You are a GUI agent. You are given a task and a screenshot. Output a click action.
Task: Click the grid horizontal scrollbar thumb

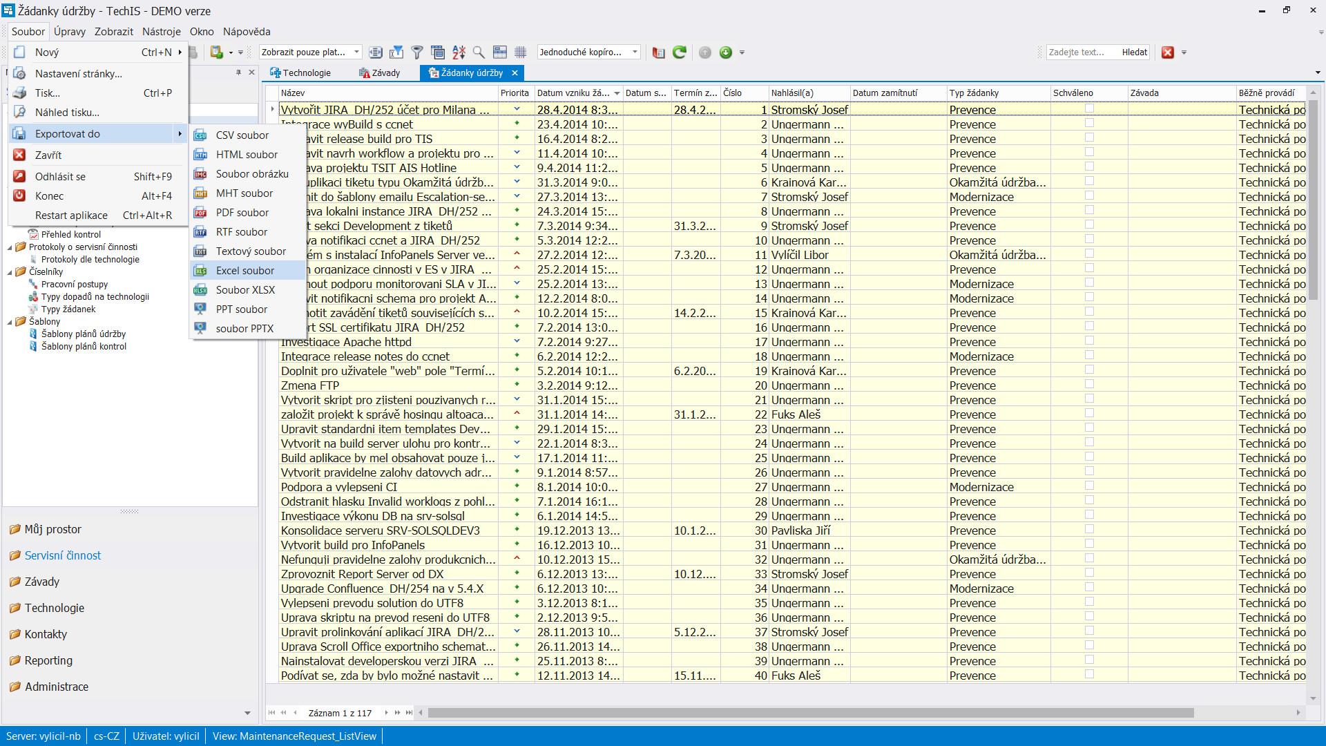811,713
